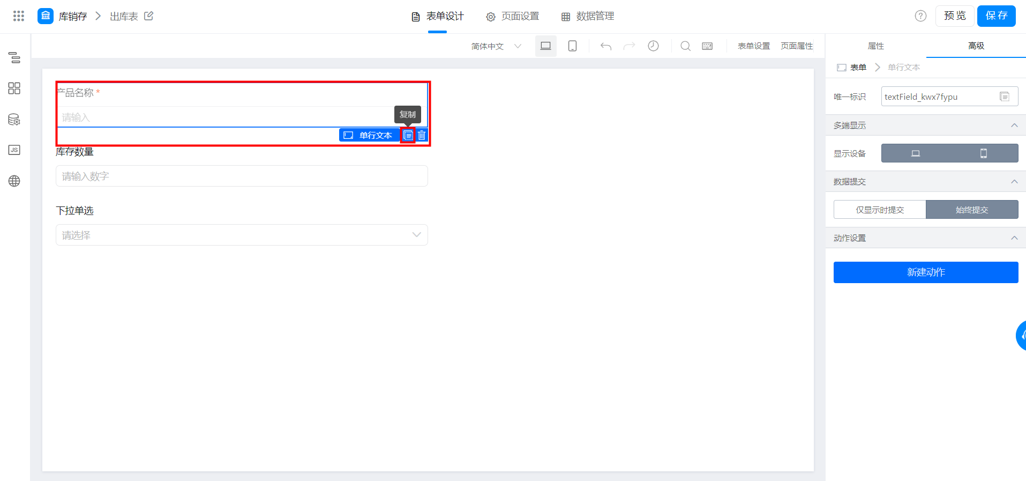This screenshot has height=481, width=1026.
Task: Click the 库存数量 number input field
Action: pos(242,176)
